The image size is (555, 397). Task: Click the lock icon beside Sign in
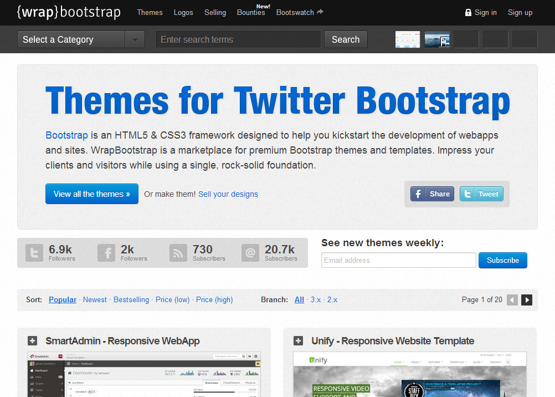point(468,12)
